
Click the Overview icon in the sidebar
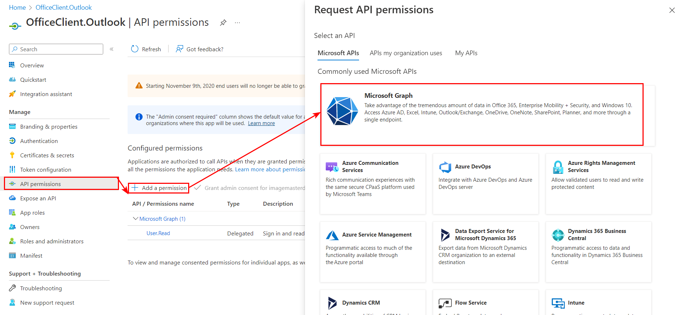coord(12,65)
